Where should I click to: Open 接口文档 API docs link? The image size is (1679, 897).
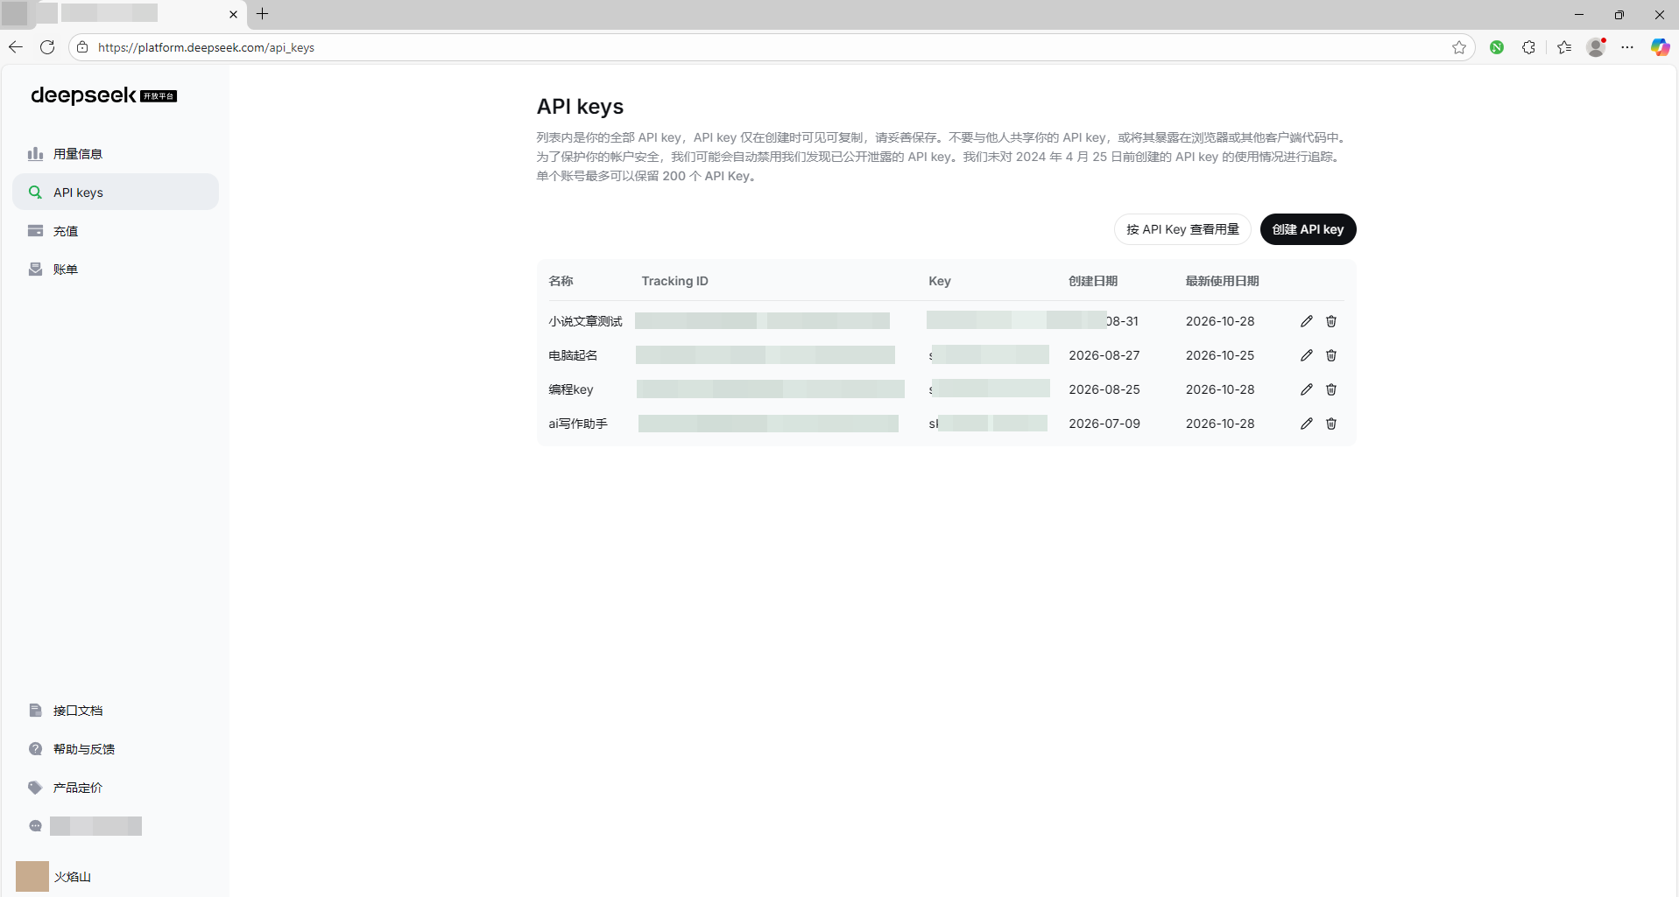(x=116, y=711)
